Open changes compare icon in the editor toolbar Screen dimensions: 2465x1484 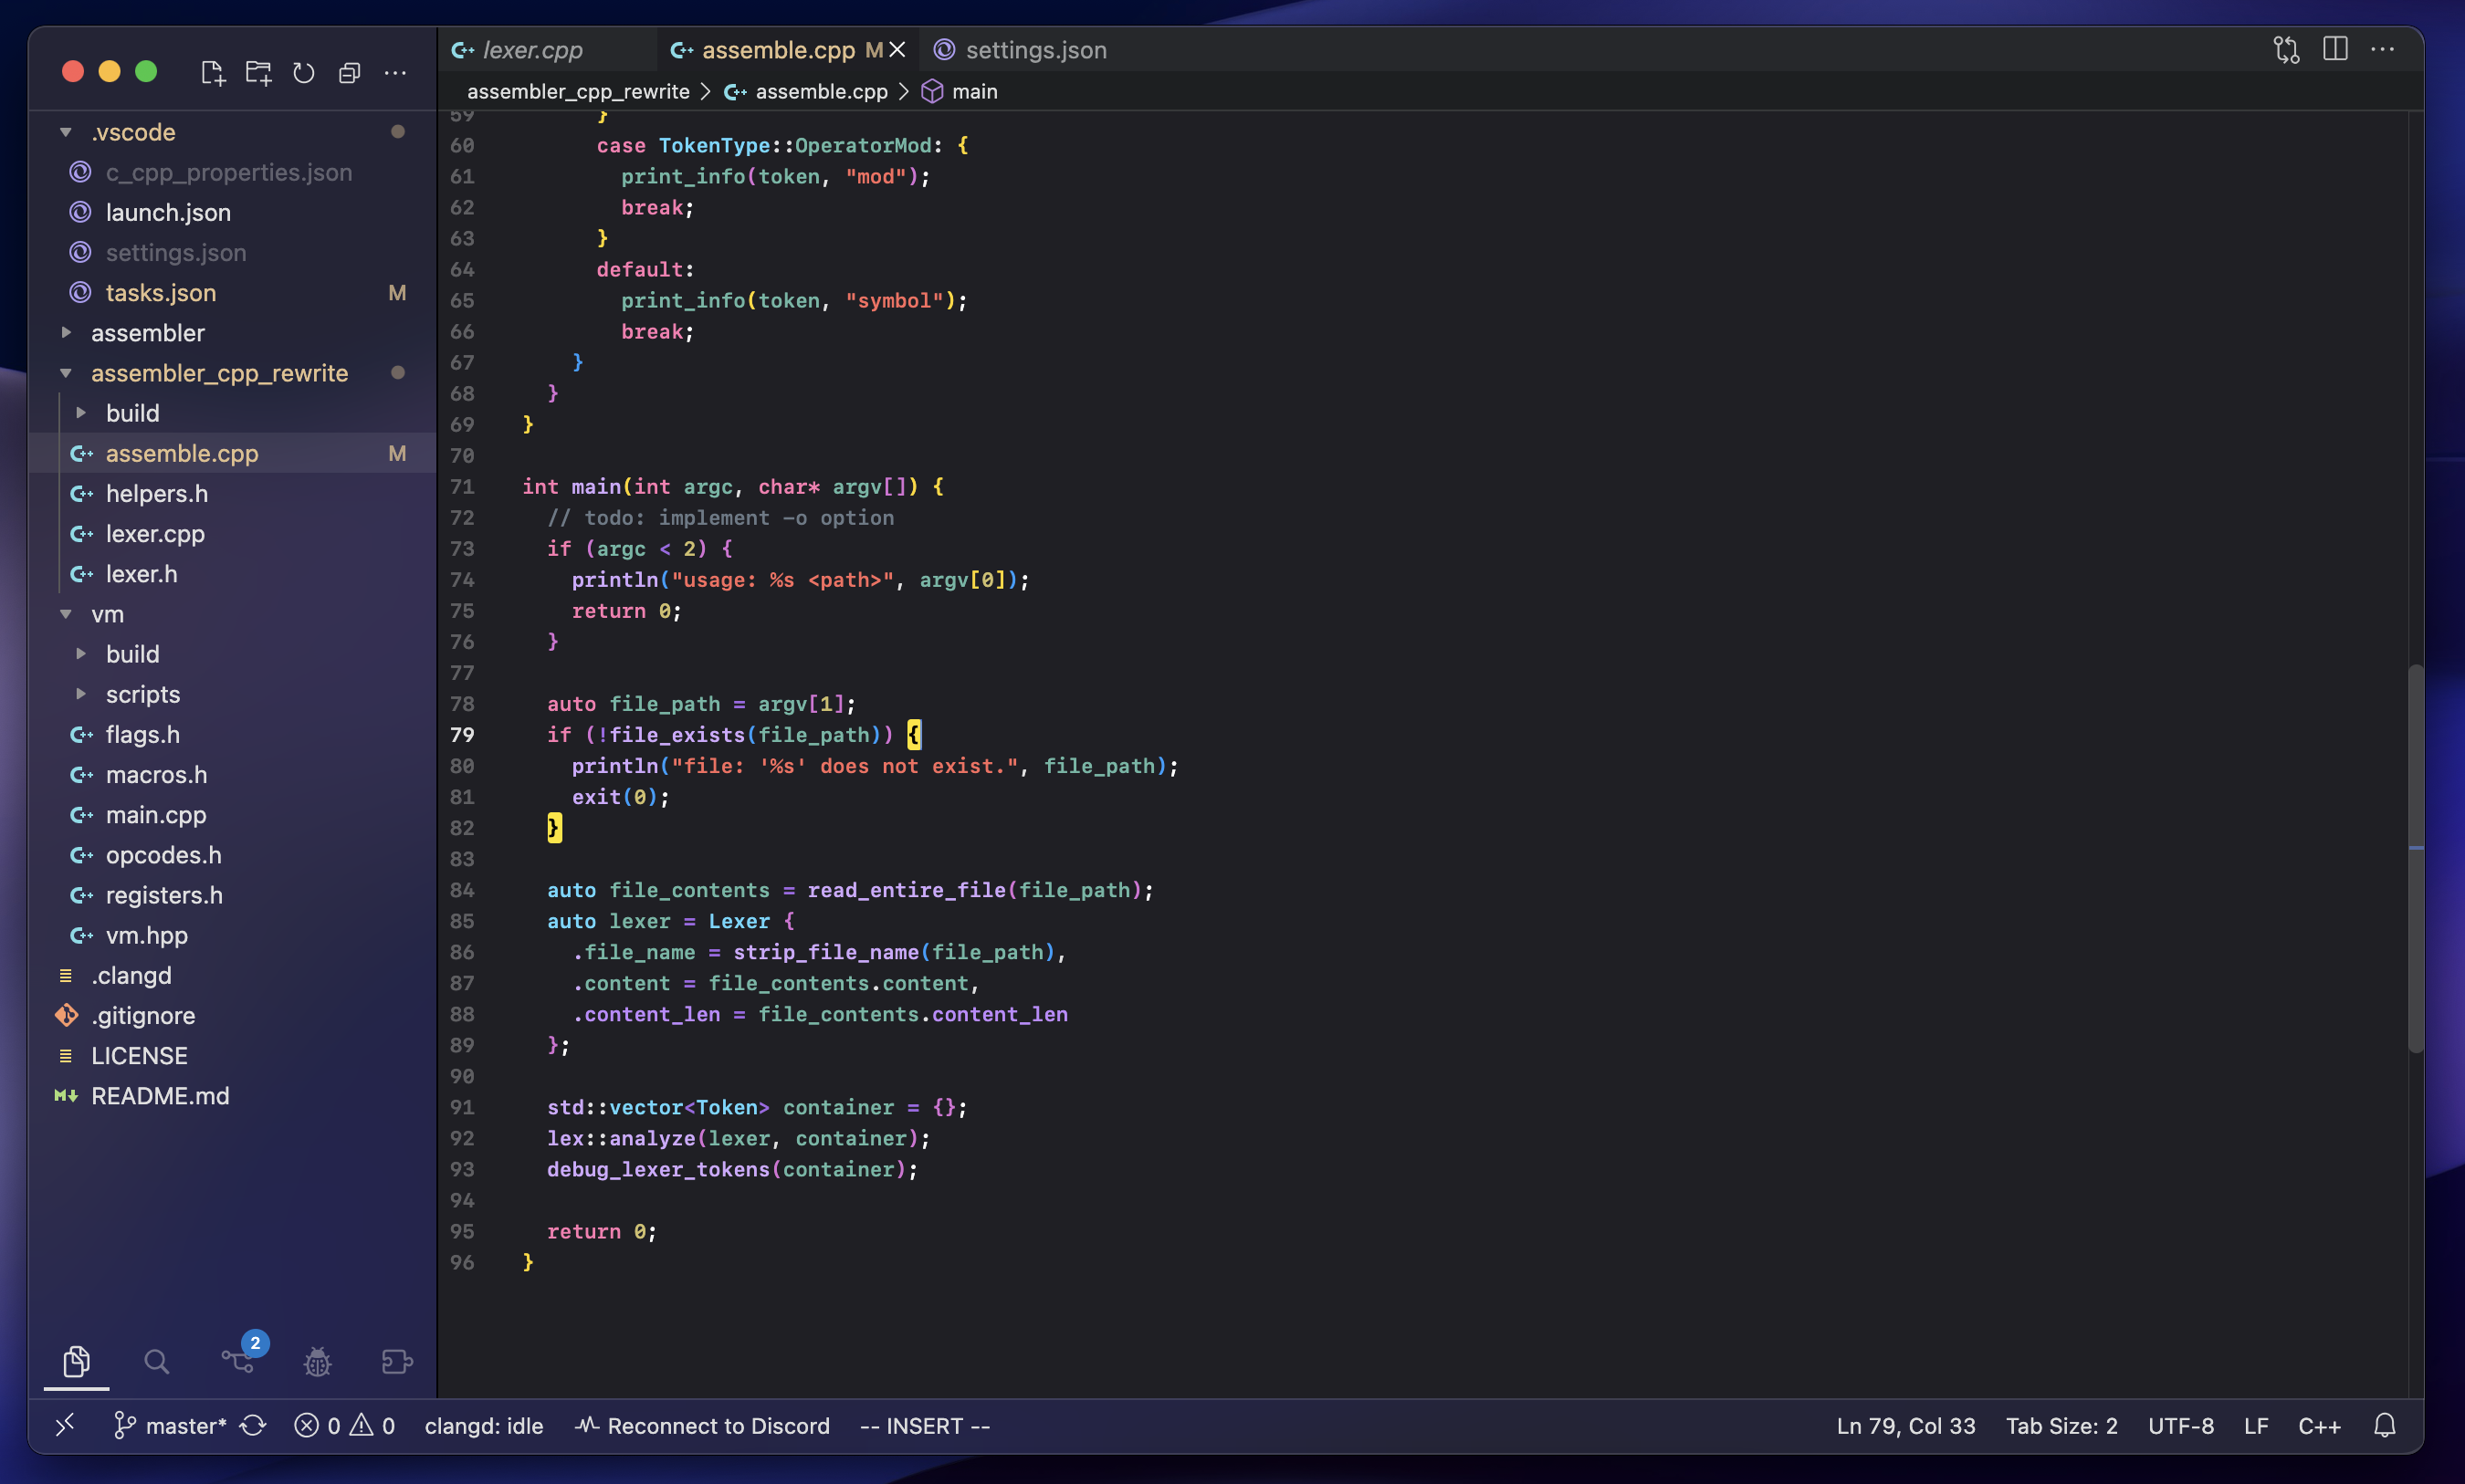(2286, 49)
